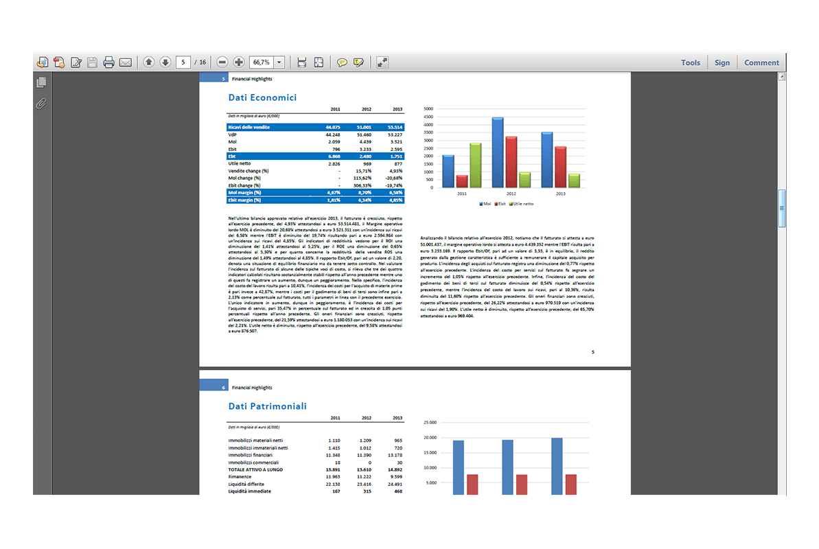Click the page number field showing 5
The height and width of the screenshot is (549, 819).
tap(183, 62)
